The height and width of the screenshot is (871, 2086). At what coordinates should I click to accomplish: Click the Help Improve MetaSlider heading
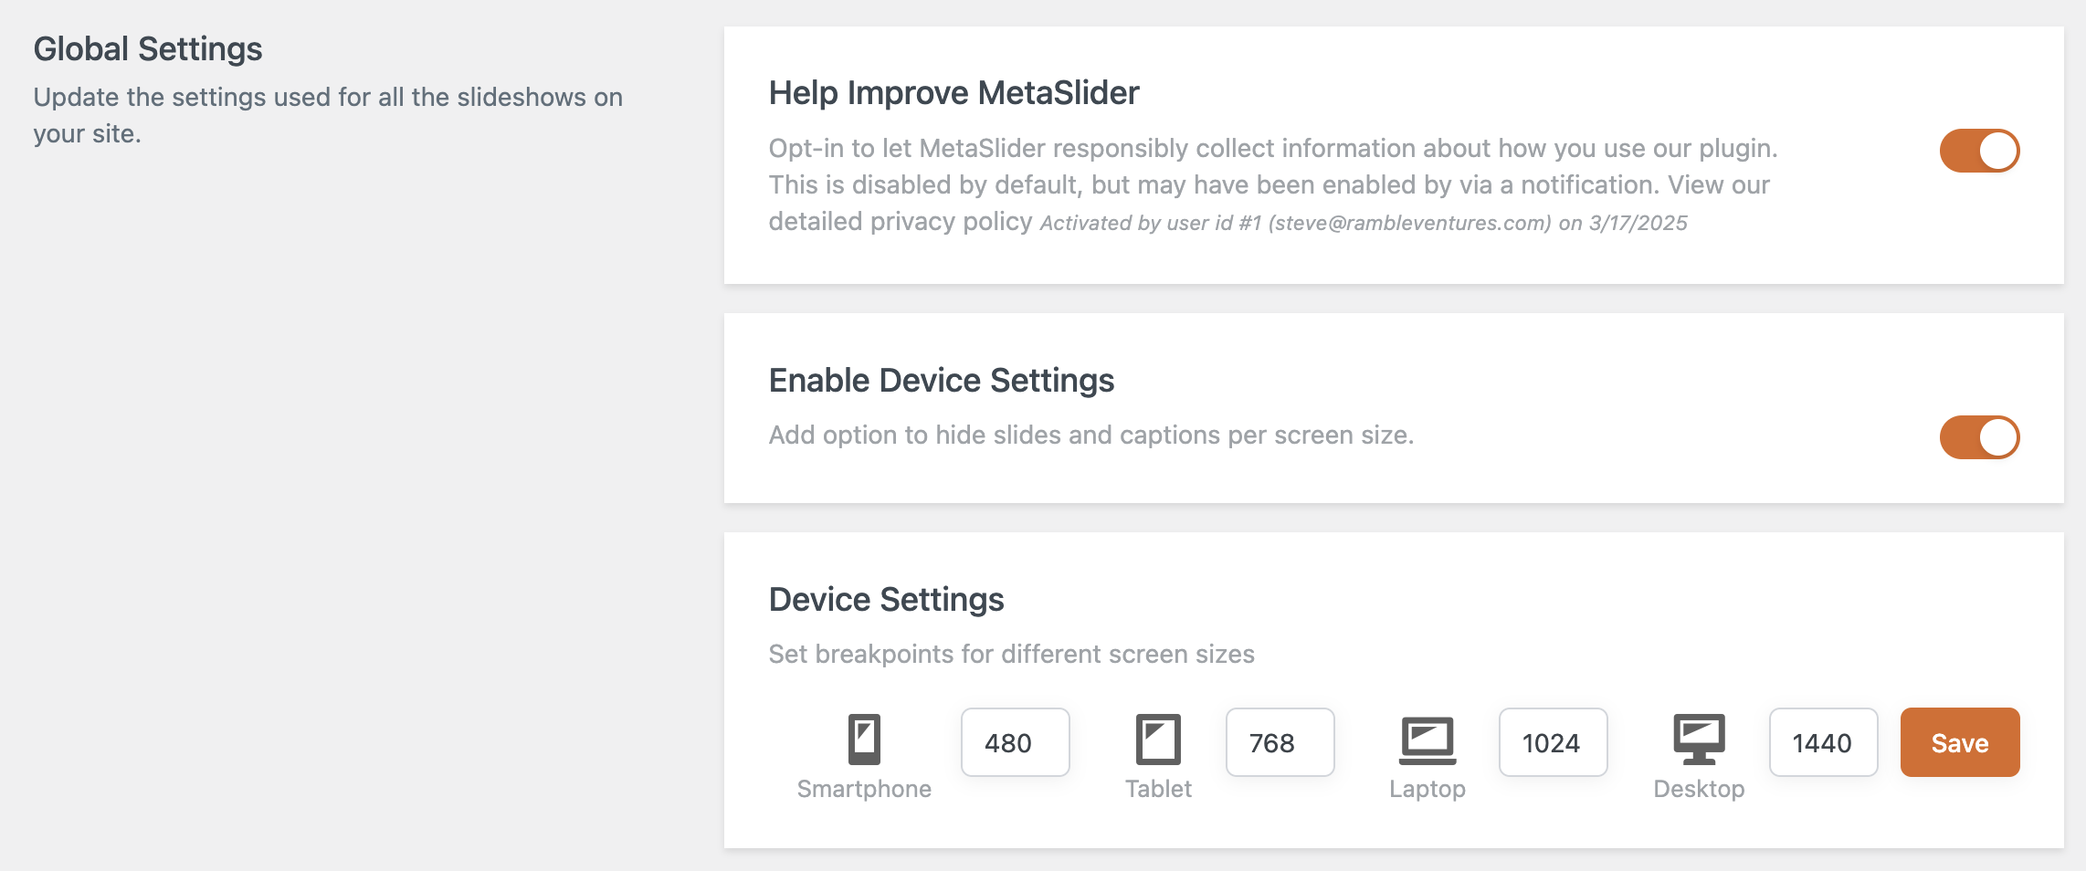coord(953,93)
